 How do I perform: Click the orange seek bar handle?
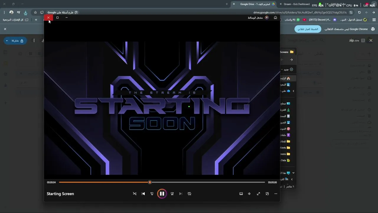(x=150, y=182)
